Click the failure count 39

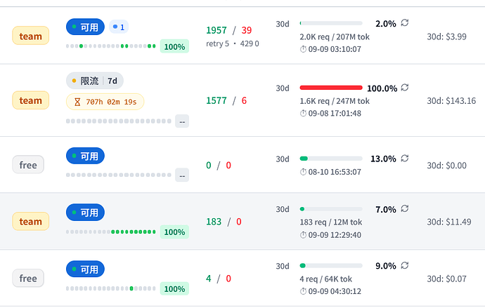[247, 30]
